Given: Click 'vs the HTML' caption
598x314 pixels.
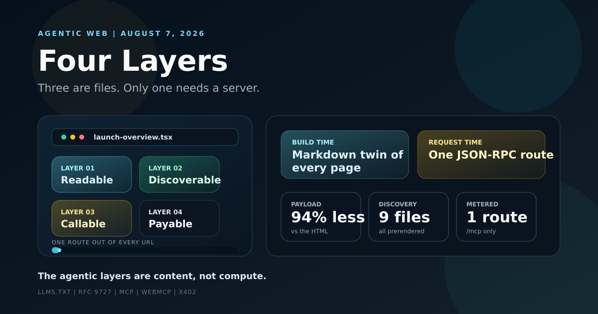Looking at the screenshot, I should point(309,231).
